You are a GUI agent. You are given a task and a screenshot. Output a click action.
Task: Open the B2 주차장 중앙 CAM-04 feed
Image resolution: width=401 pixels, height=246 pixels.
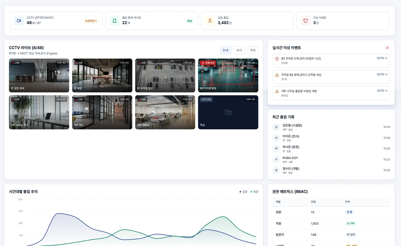coord(228,75)
